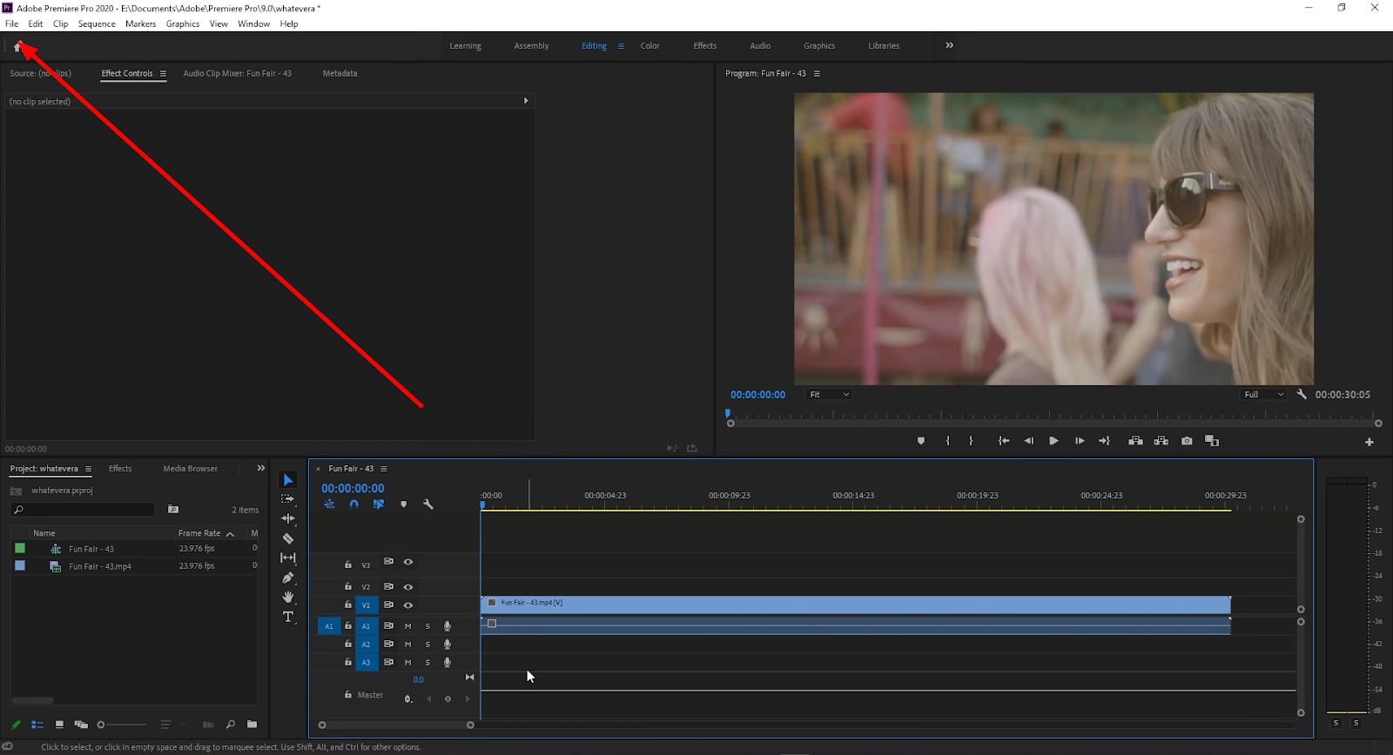The width and height of the screenshot is (1393, 755).
Task: Select the Hand tool
Action: (x=288, y=597)
